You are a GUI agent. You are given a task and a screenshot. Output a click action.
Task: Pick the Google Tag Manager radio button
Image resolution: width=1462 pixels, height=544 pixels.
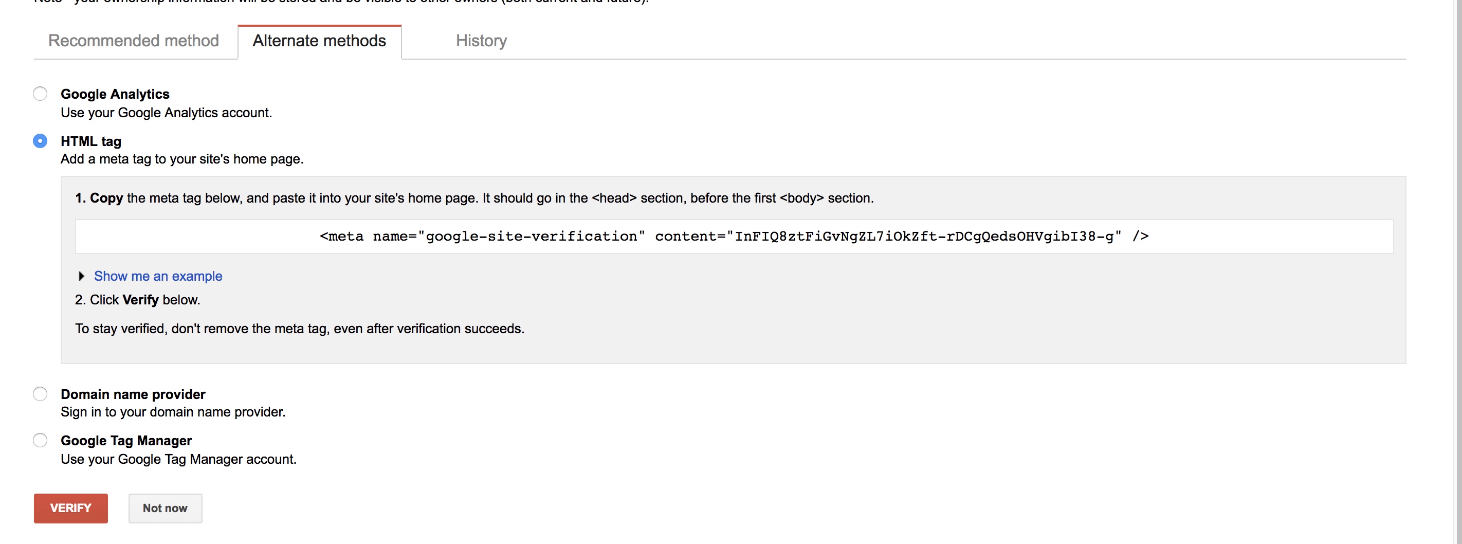coord(40,441)
